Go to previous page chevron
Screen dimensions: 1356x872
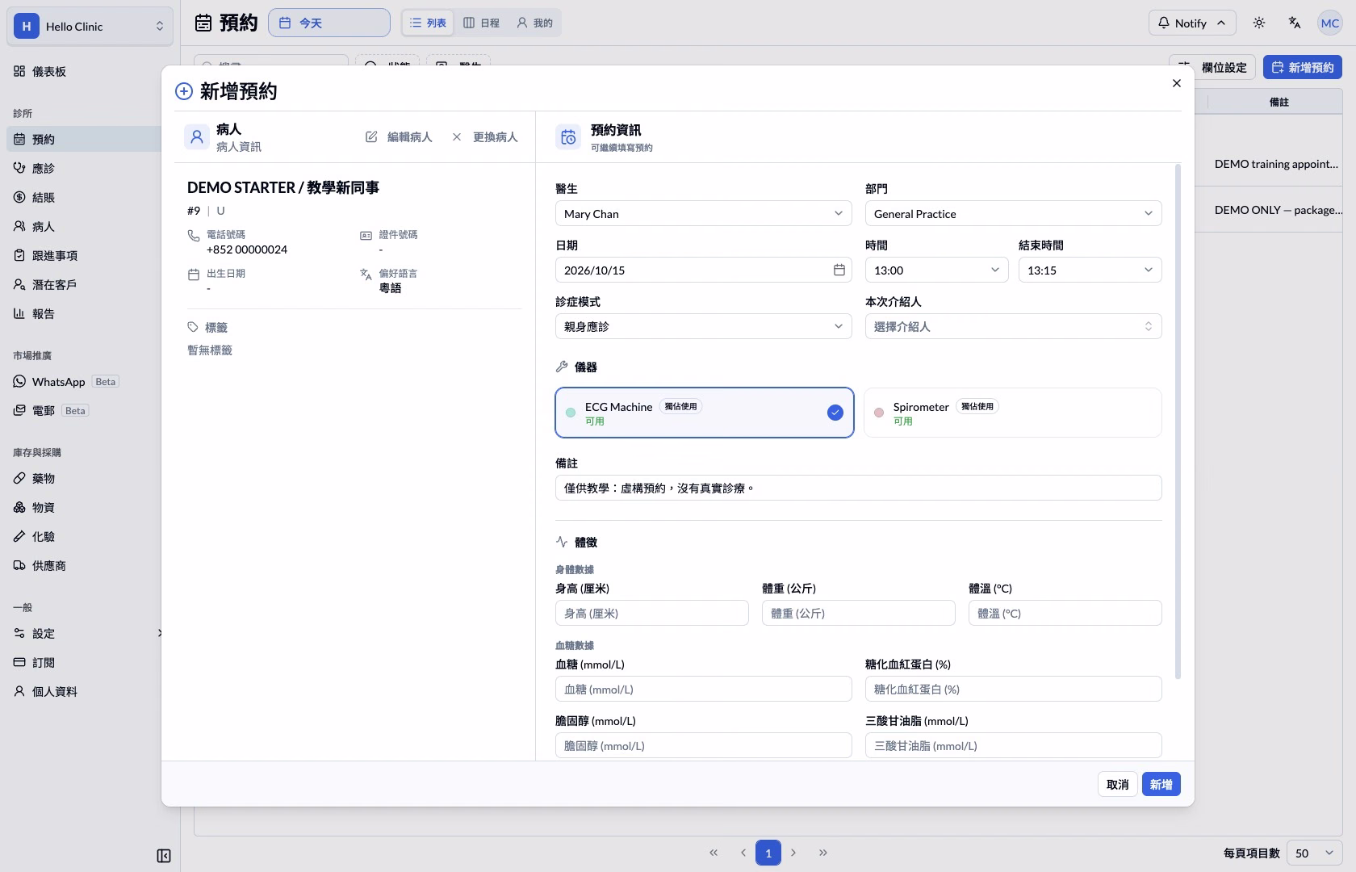743,853
